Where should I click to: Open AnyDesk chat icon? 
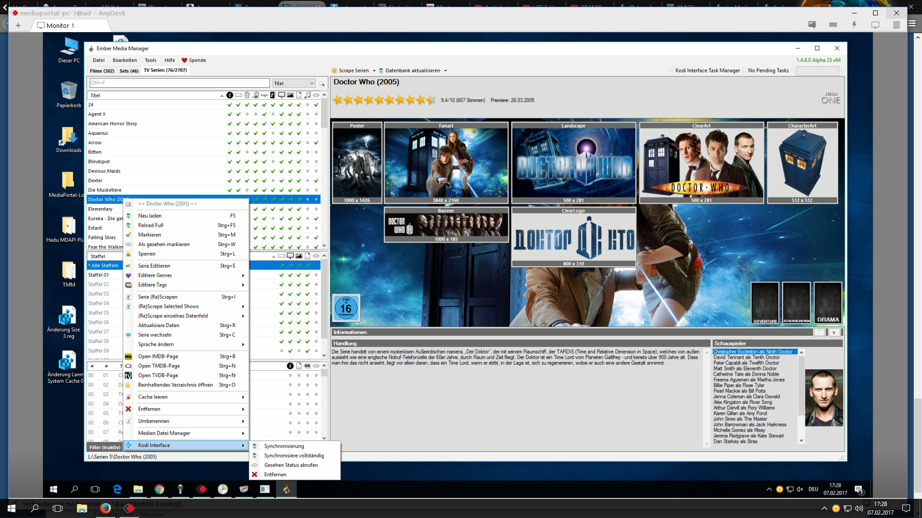point(812,25)
